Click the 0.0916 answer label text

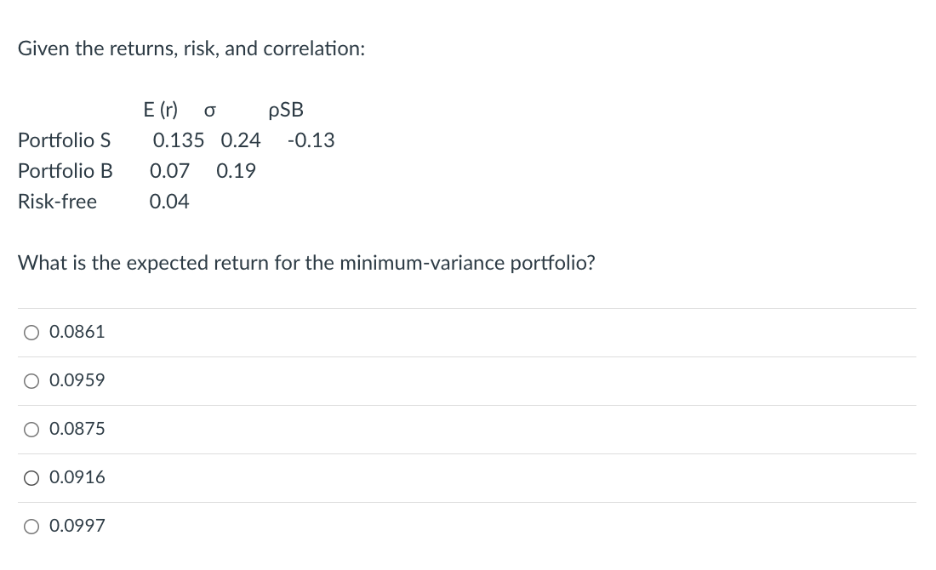tap(77, 478)
